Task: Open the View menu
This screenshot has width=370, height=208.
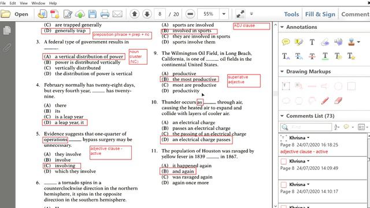Action: click(24, 3)
